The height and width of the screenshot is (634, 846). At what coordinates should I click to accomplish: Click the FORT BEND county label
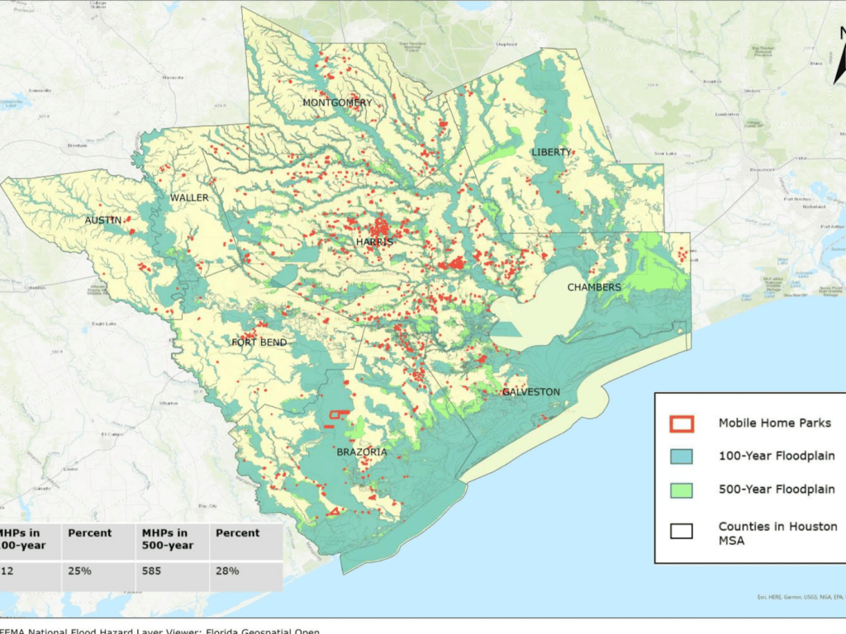click(259, 343)
